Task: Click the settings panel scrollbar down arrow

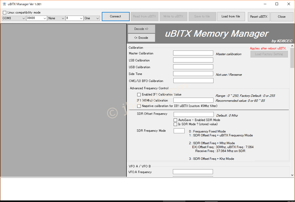Action: 292,175
